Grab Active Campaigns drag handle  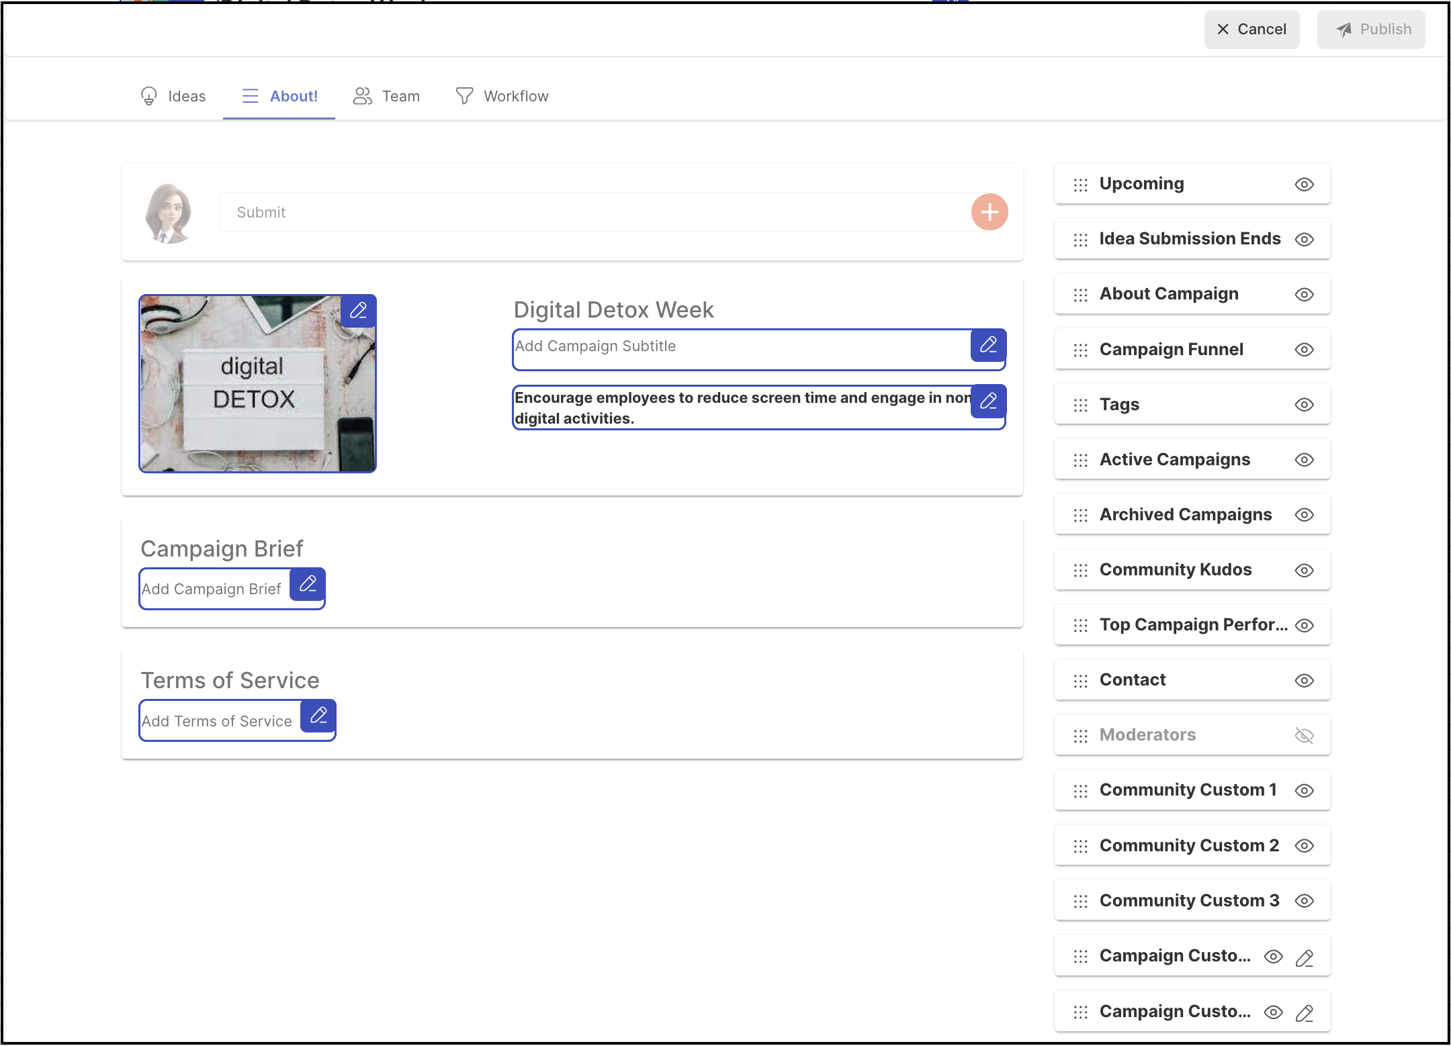tap(1080, 460)
